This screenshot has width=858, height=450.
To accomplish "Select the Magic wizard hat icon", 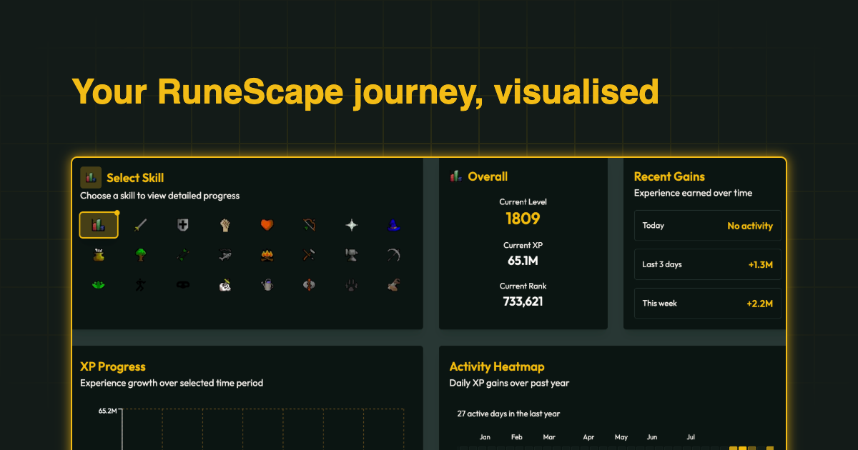I will pos(393,224).
